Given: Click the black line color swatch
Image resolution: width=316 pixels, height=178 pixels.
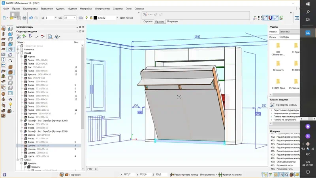Looking at the screenshot, I should [95, 18].
